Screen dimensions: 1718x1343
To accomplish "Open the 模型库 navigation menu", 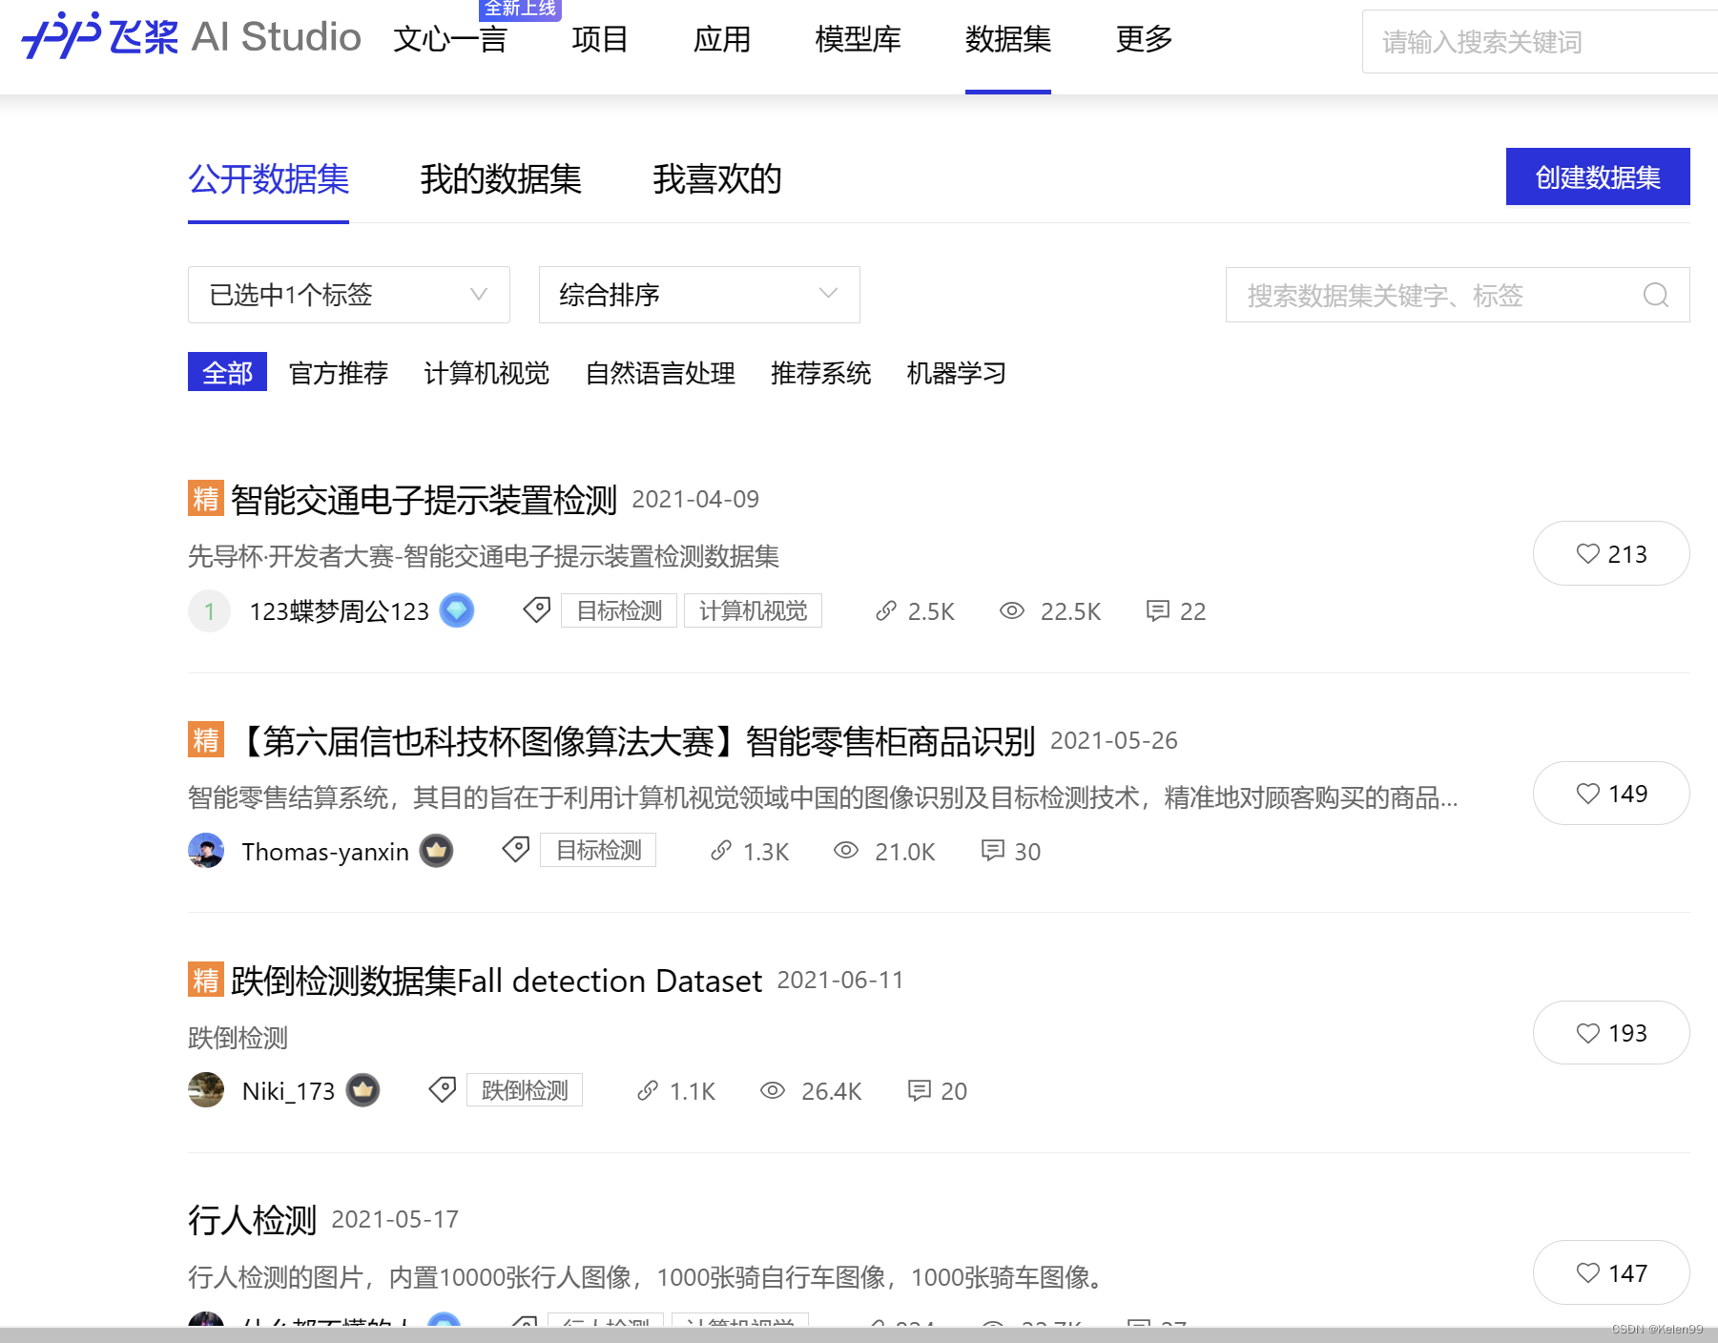I will 857,40.
